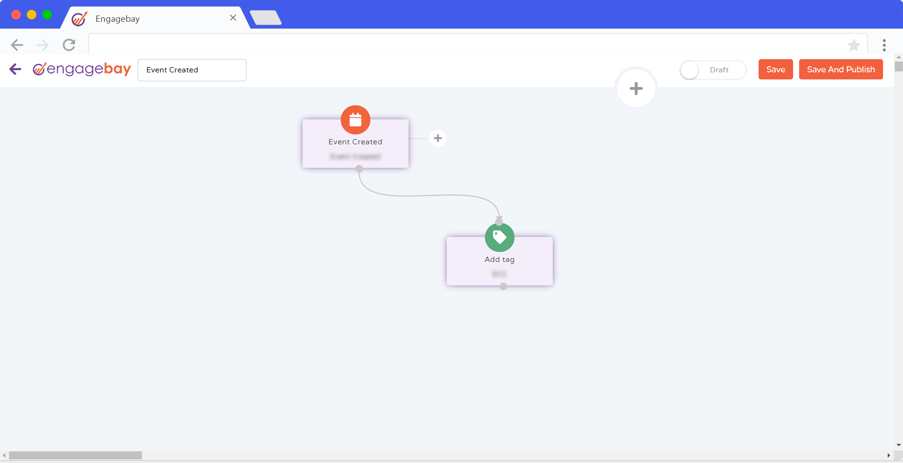
Task: Click the vertical scrollbar down arrow
Action: [x=898, y=445]
